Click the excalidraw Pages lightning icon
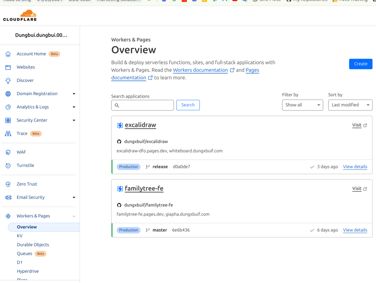Image resolution: width=376 pixels, height=283 pixels. click(120, 125)
